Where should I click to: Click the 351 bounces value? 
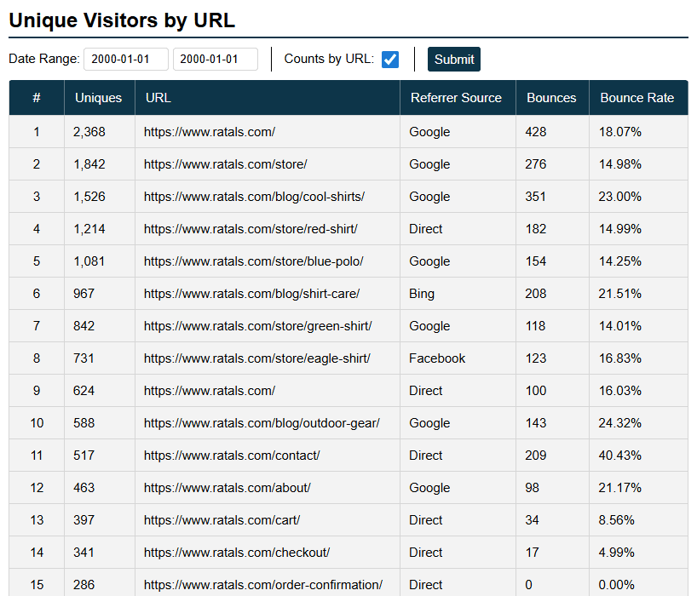click(x=536, y=197)
